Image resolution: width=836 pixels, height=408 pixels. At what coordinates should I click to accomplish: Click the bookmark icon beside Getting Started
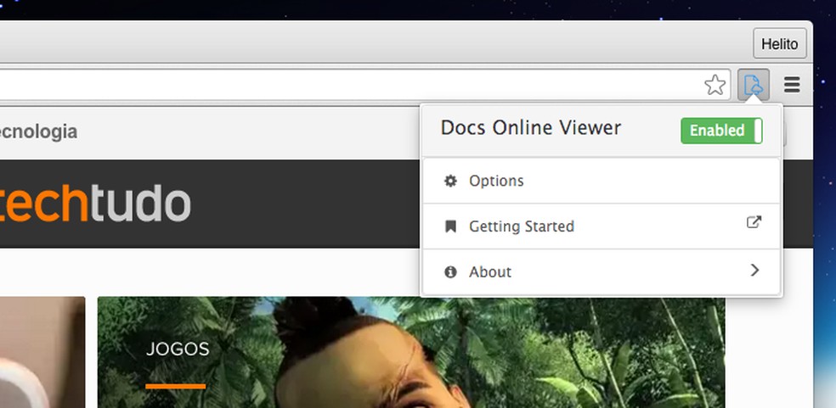point(450,226)
